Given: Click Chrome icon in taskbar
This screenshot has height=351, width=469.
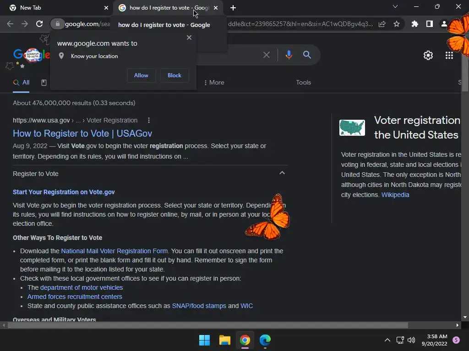Looking at the screenshot, I should point(245,340).
